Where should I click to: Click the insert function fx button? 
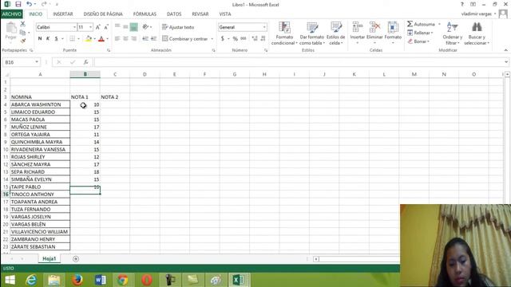tap(86, 62)
